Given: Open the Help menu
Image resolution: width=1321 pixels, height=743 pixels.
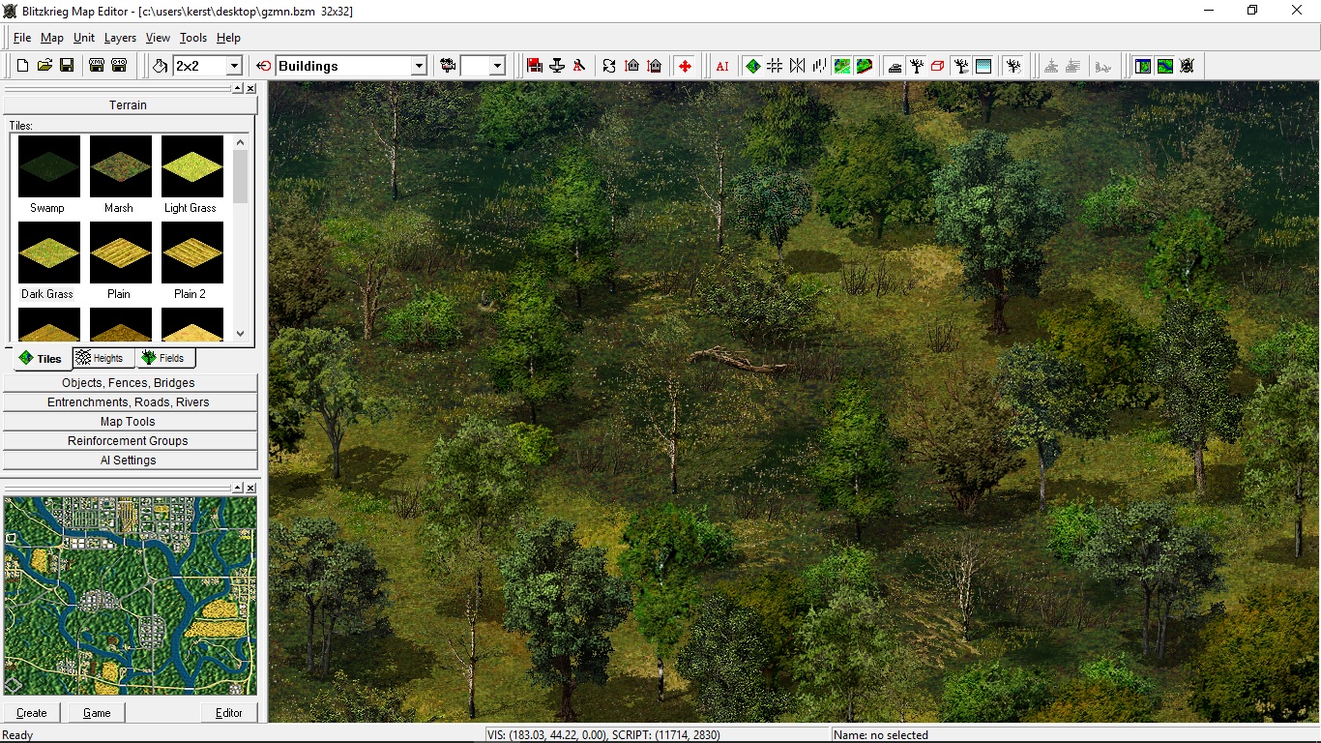Looking at the screenshot, I should click(x=228, y=38).
